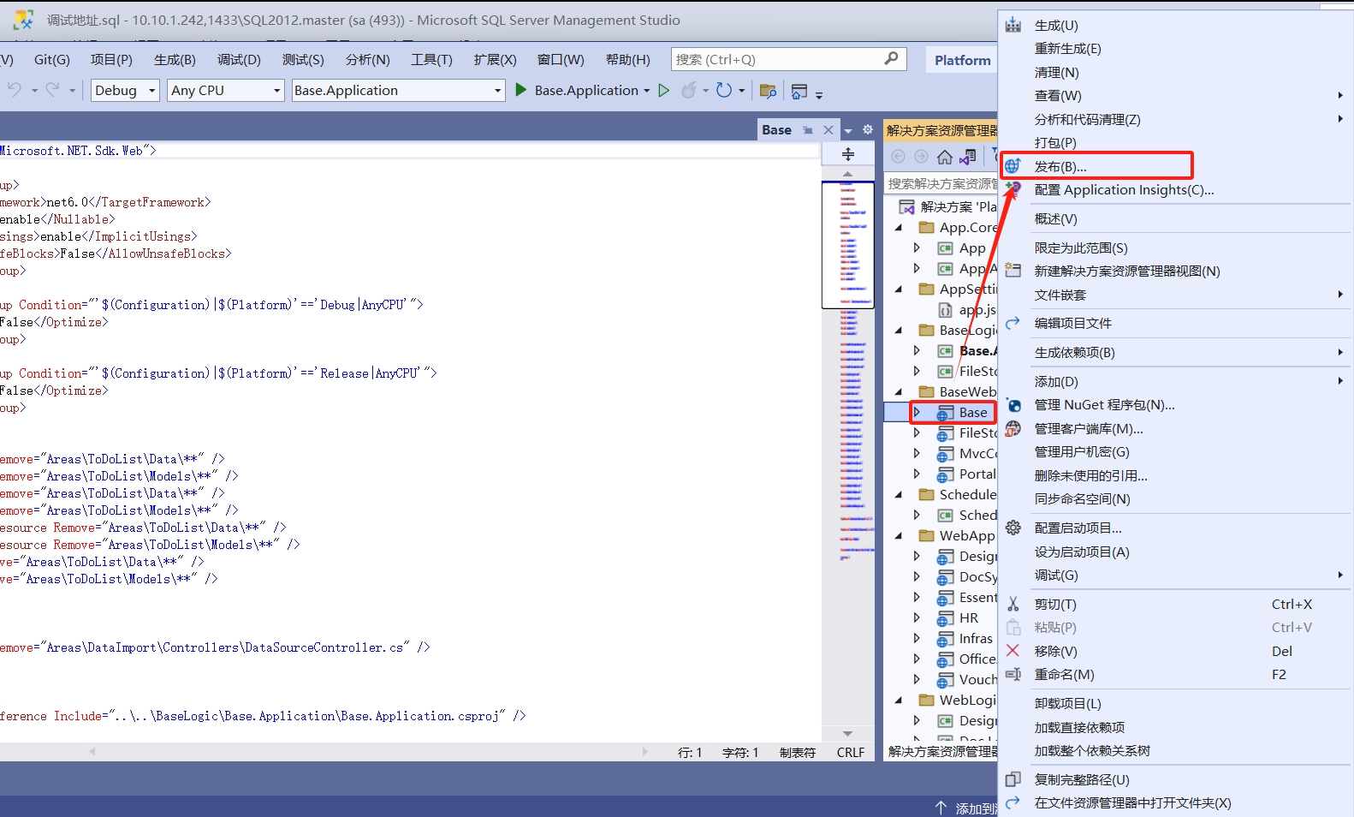Select the Portal project in tree
The height and width of the screenshot is (817, 1354).
click(977, 474)
